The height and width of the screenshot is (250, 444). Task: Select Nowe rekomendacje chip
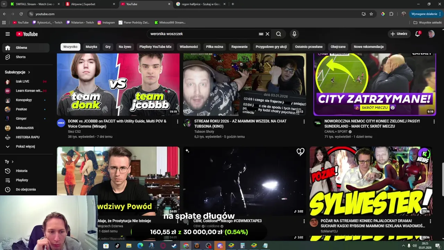pos(369,47)
